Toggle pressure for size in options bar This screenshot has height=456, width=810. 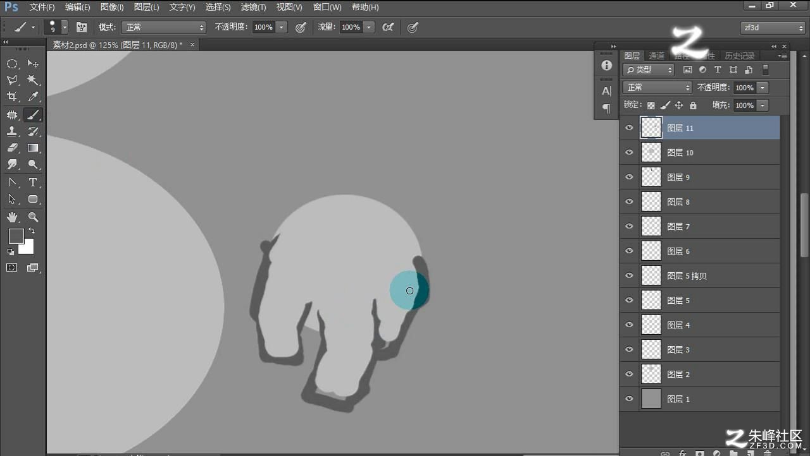[413, 27]
